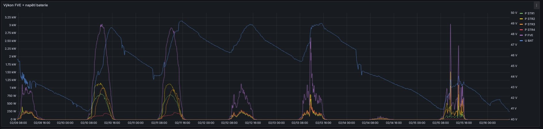Viewport: 543px width, 129px height.
Task: Click the 2 kW axis label
Action: [x=13, y=56]
